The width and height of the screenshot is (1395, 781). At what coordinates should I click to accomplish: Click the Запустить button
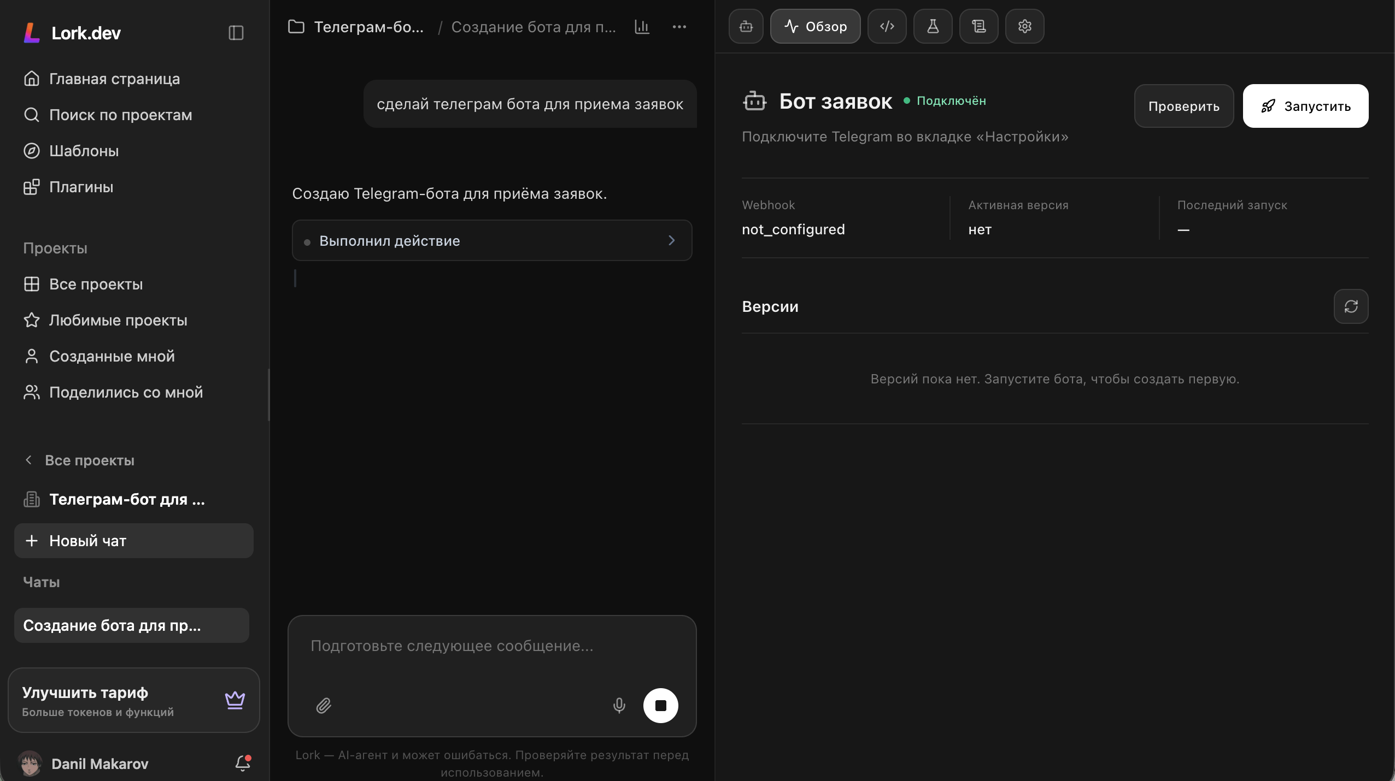pos(1306,106)
